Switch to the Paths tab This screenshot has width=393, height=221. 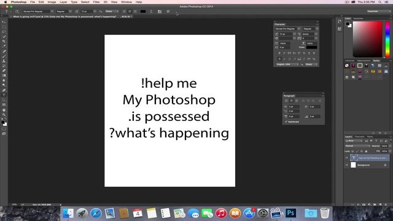click(x=370, y=137)
